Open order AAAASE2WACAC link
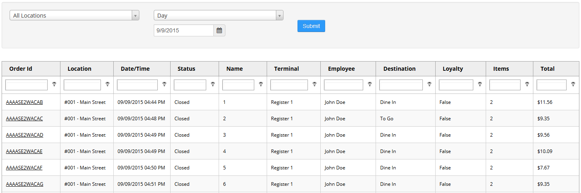This screenshot has width=581, height=193. [24, 119]
